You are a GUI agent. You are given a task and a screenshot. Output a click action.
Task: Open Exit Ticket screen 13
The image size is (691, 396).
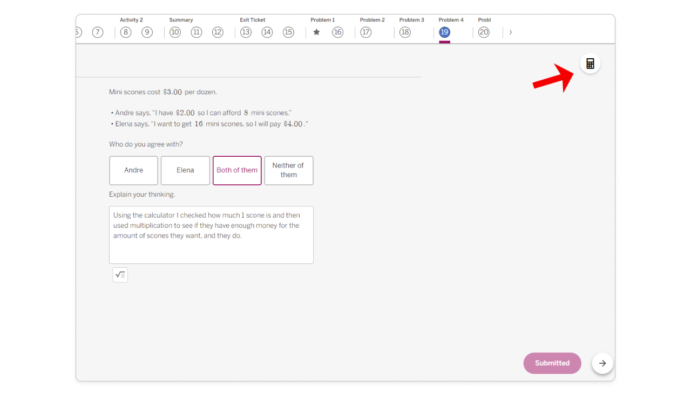[x=246, y=32]
